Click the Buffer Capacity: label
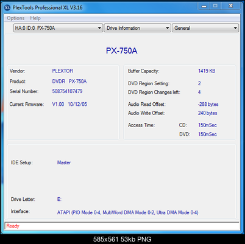245x244 pixels. coord(143,71)
